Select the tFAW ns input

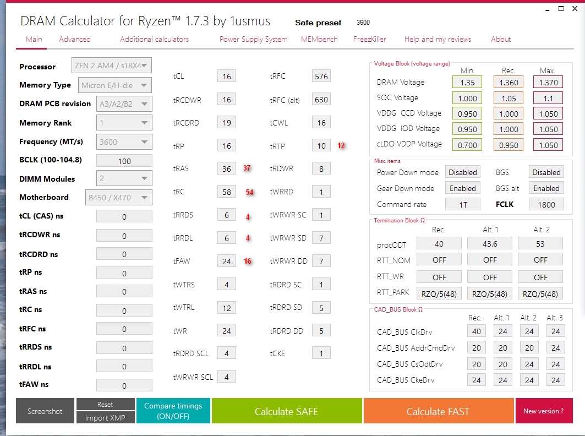pos(124,385)
